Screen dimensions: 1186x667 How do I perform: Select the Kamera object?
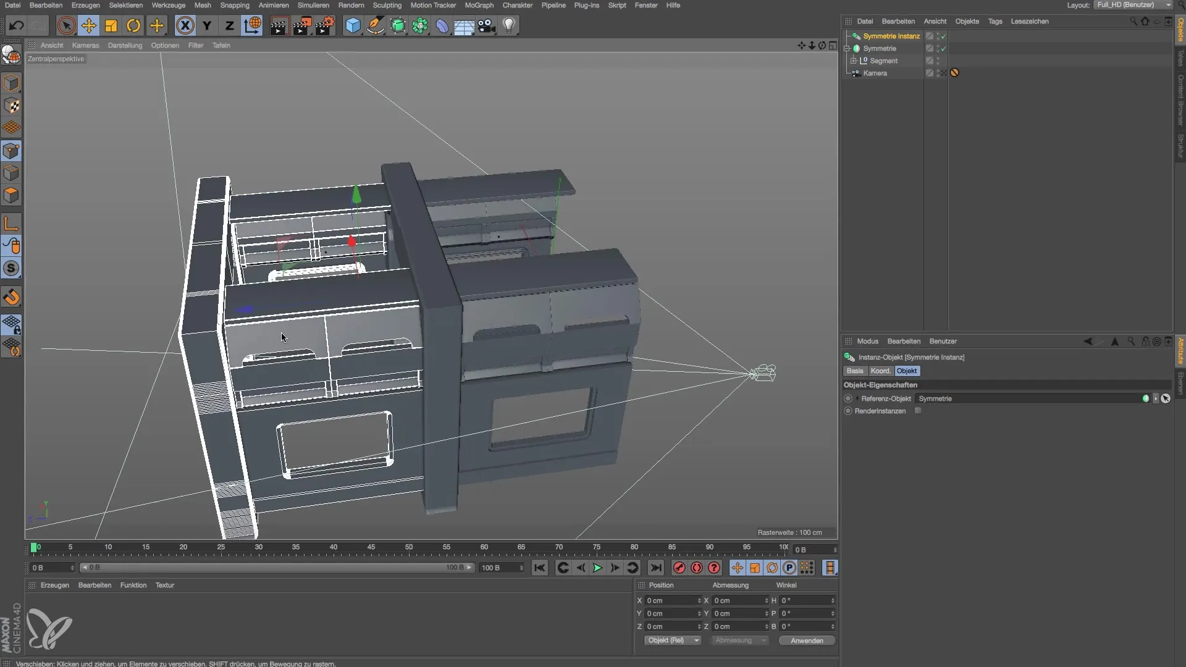point(875,73)
